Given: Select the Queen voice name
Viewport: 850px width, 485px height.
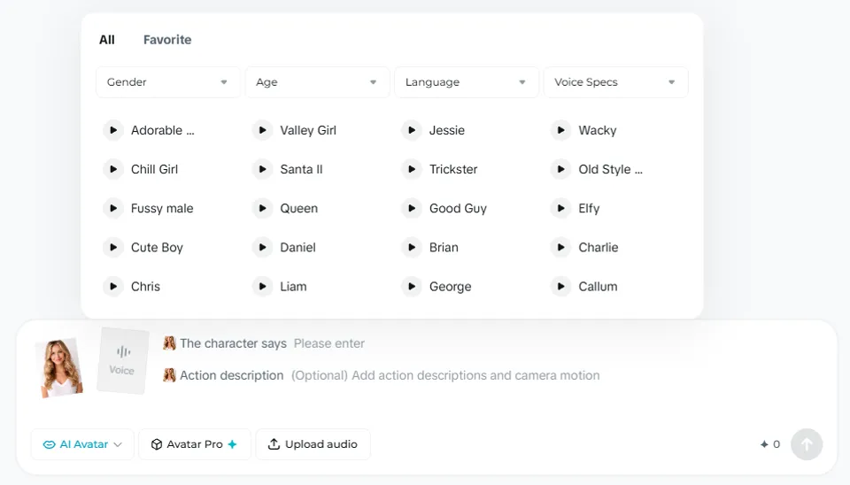Looking at the screenshot, I should [x=298, y=208].
